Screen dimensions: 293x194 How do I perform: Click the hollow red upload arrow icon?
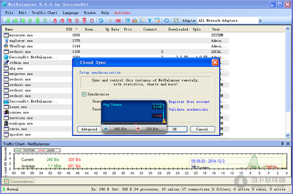tap(92, 20)
